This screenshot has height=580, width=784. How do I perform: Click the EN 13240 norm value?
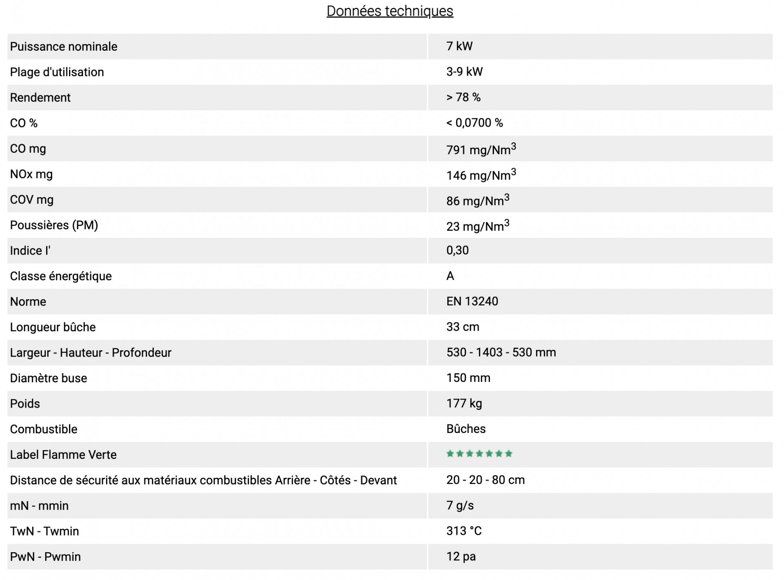pyautogui.click(x=472, y=301)
